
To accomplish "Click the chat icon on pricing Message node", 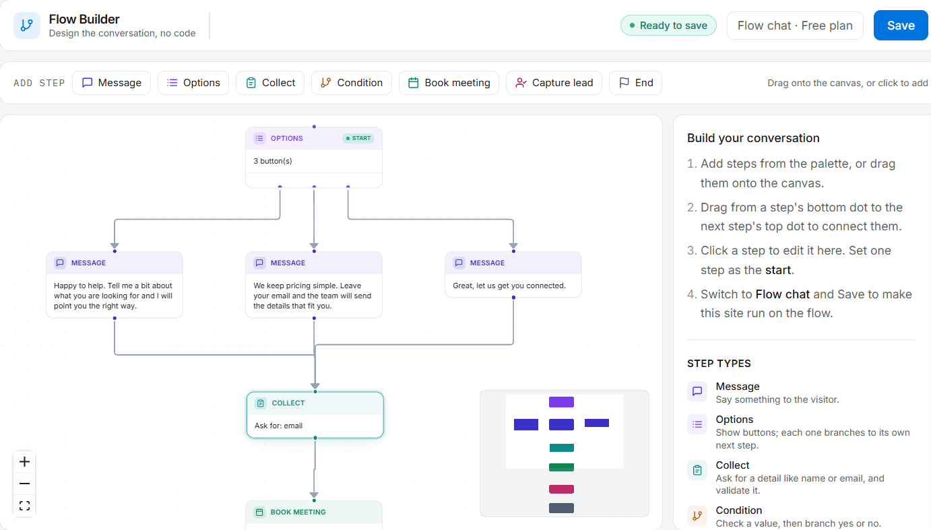I will tap(259, 263).
